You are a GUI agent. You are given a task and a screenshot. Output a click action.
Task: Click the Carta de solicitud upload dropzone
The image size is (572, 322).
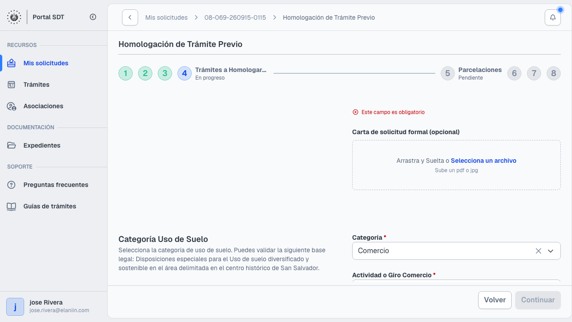(456, 165)
